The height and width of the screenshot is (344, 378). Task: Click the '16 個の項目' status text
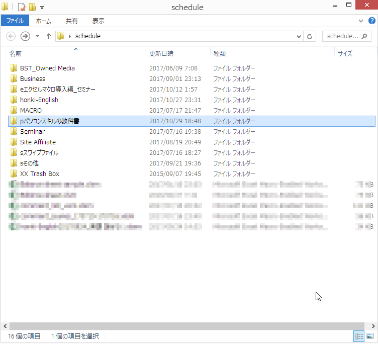pos(24,336)
